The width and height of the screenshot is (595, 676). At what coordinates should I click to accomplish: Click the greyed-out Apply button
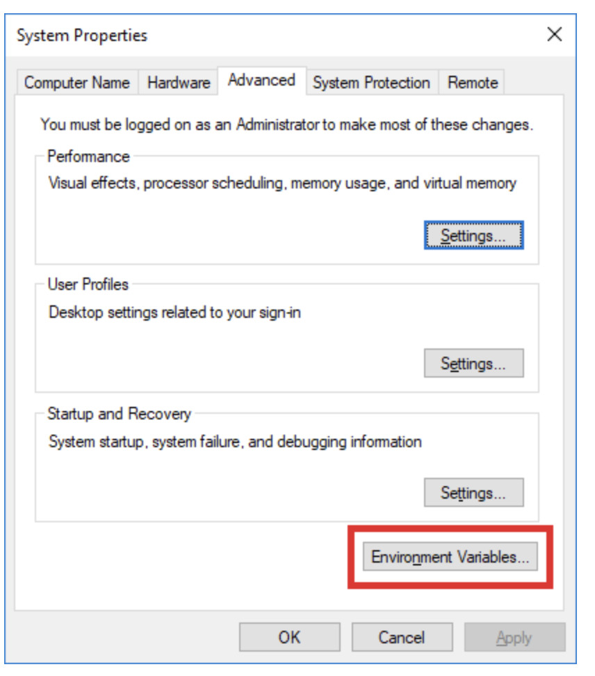[x=514, y=637]
